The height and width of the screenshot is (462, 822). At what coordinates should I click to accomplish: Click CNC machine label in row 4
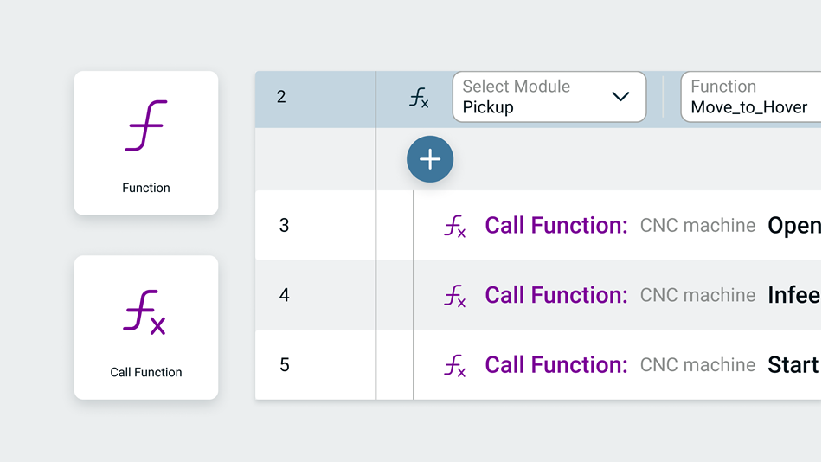click(697, 296)
